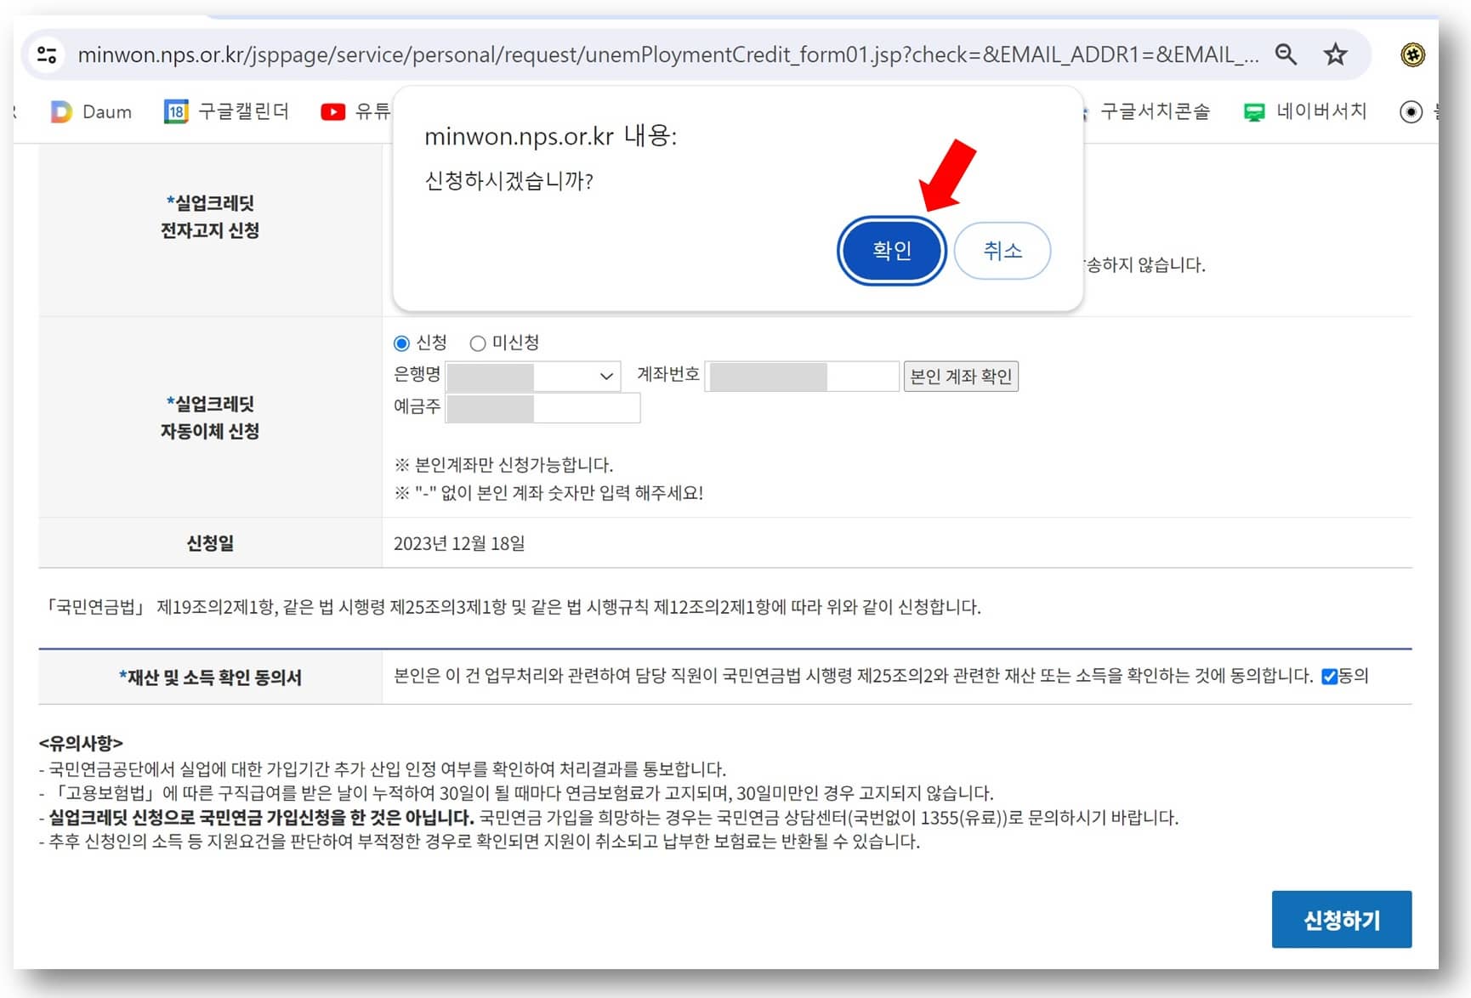Open the browser profile icon top right
Screen dimensions: 1471x998
pos(1411,54)
